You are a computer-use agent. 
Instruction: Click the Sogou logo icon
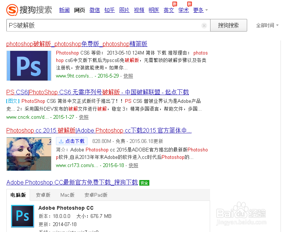pos(12,10)
